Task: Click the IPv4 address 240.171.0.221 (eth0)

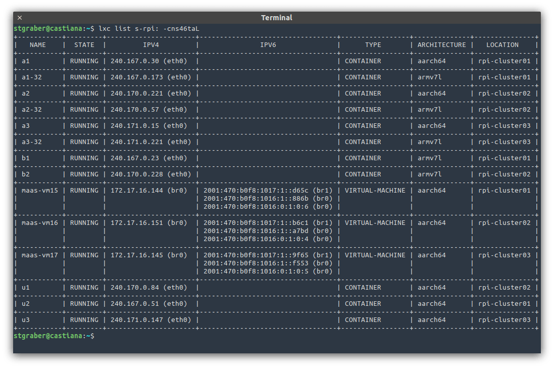Action: coord(151,142)
